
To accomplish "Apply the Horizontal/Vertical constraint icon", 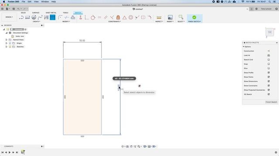I will coord(81,17).
